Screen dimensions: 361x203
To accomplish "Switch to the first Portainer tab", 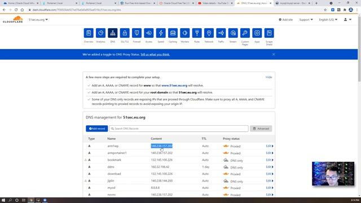I will 59,3.
